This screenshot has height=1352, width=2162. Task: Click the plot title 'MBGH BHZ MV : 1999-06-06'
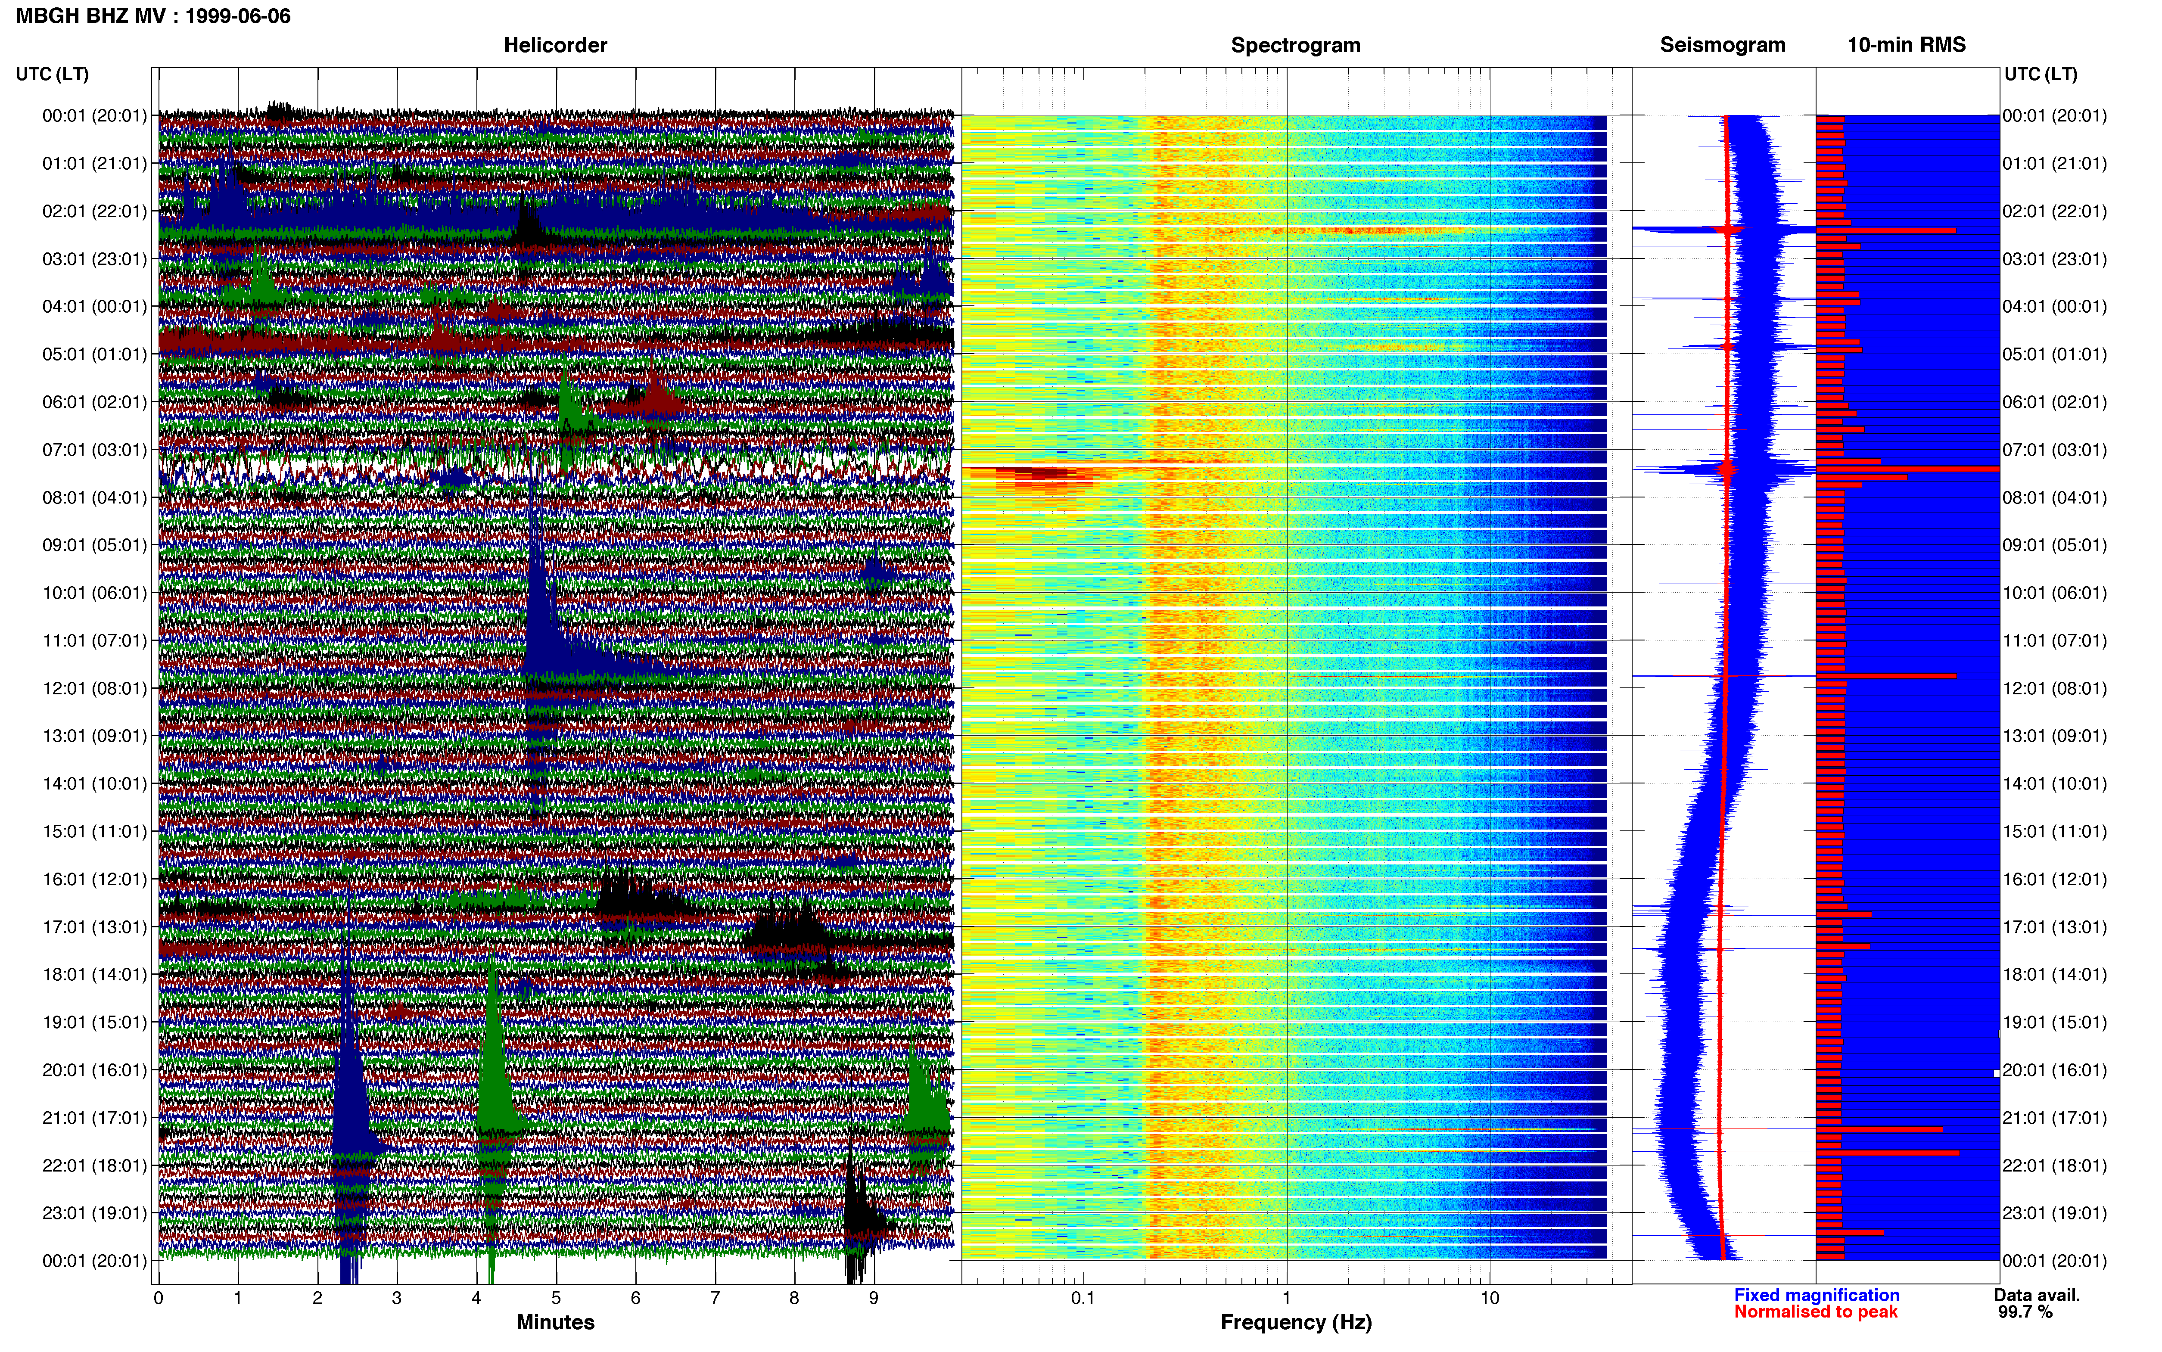(153, 16)
